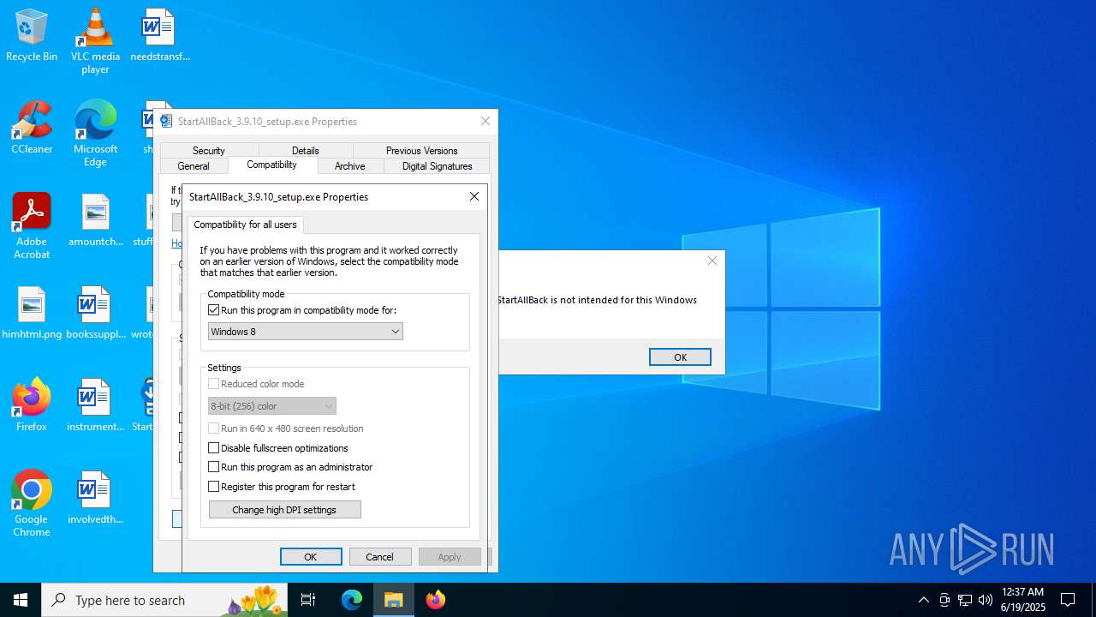Open the involvedth Word document icon

(95, 499)
